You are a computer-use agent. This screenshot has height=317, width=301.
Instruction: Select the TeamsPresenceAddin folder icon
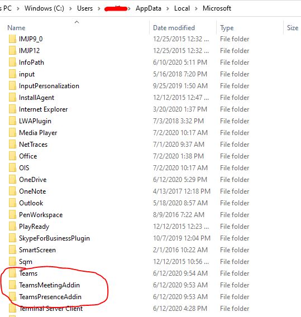click(12, 296)
